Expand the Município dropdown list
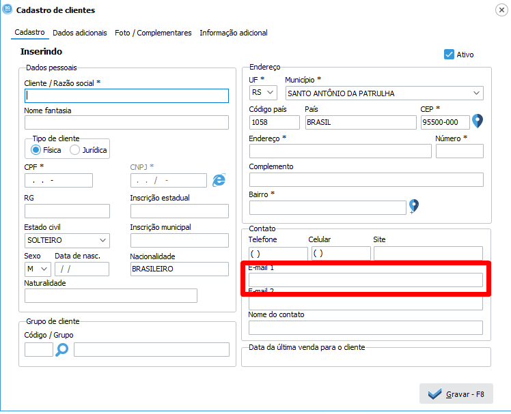Viewport: 511px width, 414px height. (x=476, y=93)
